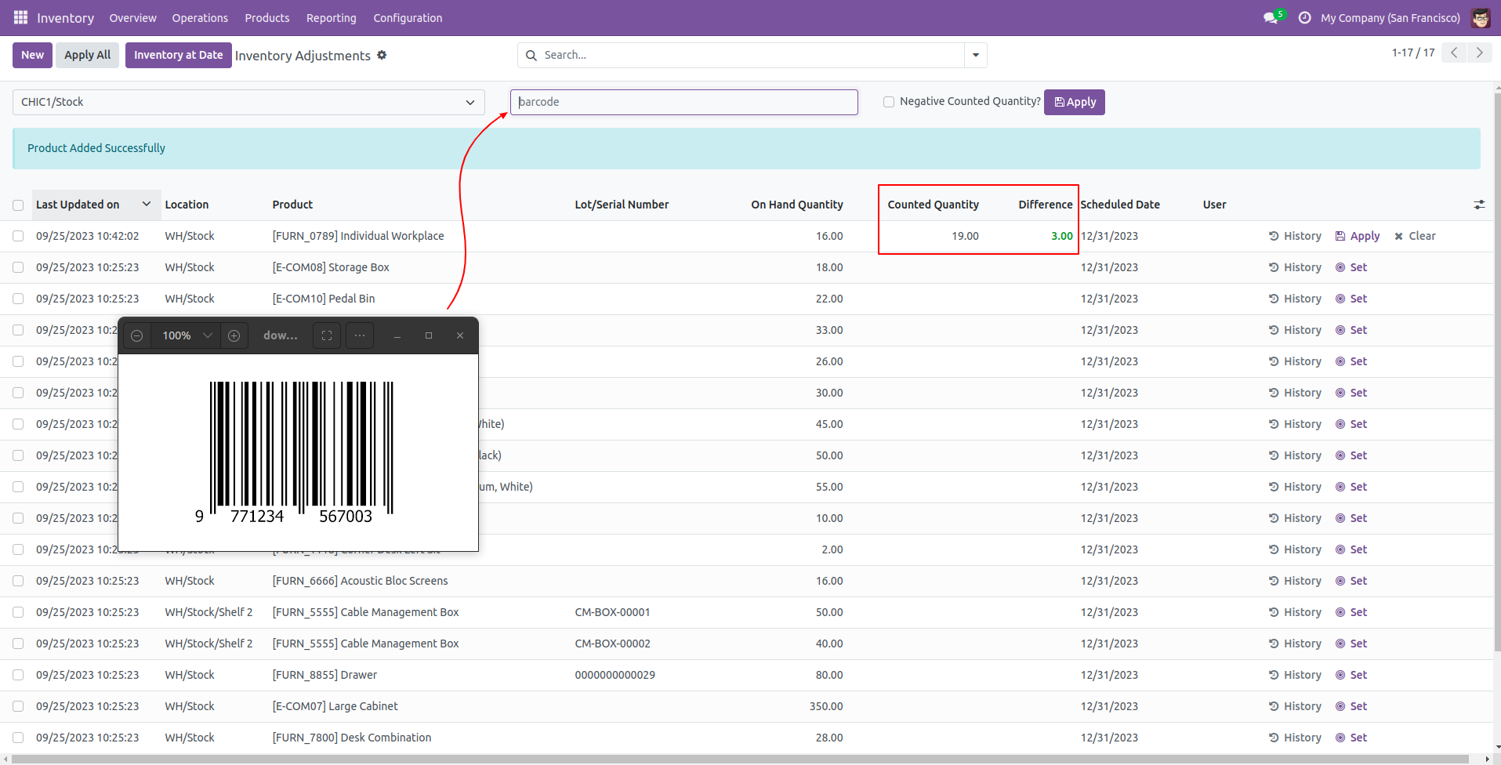Click the Inventory app title

click(x=66, y=17)
